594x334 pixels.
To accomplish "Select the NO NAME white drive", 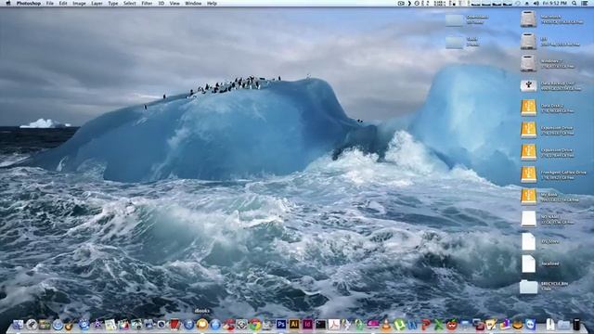I will 528,219.
